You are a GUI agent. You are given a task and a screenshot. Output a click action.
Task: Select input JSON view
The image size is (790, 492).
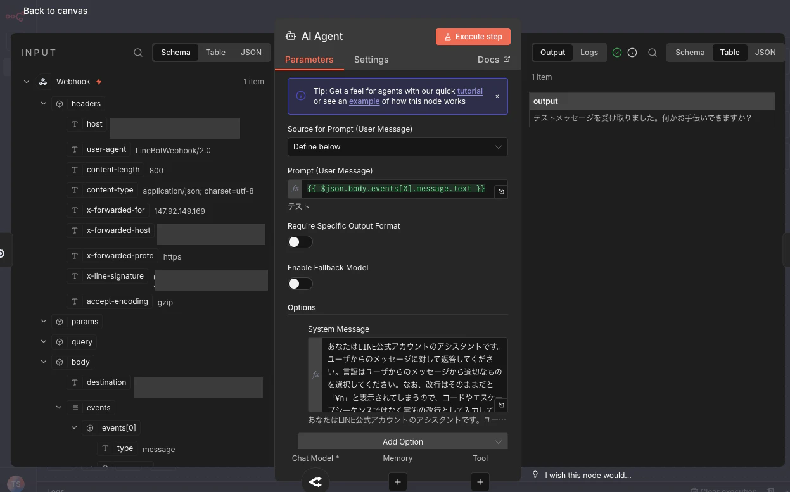click(x=251, y=53)
